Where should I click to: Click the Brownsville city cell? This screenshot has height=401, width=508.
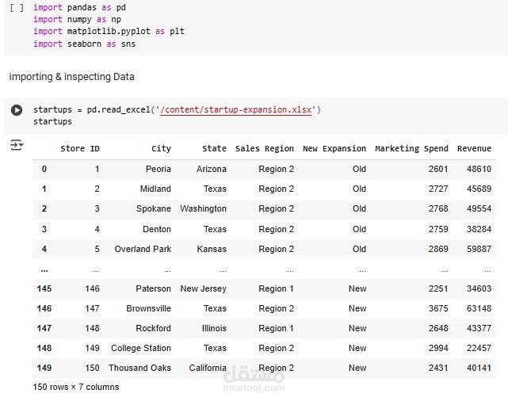pyautogui.click(x=148, y=308)
